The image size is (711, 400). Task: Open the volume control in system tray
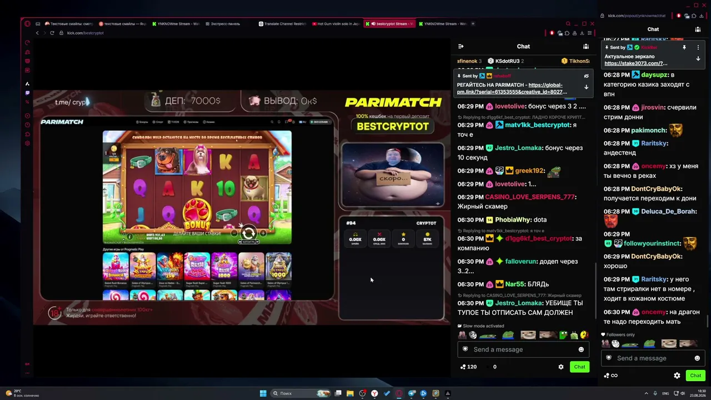683,393
